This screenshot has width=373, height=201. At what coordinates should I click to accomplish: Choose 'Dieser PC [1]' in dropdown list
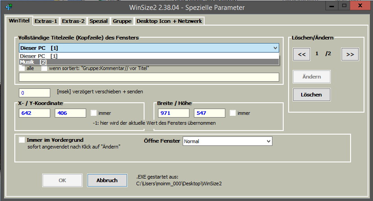point(149,56)
